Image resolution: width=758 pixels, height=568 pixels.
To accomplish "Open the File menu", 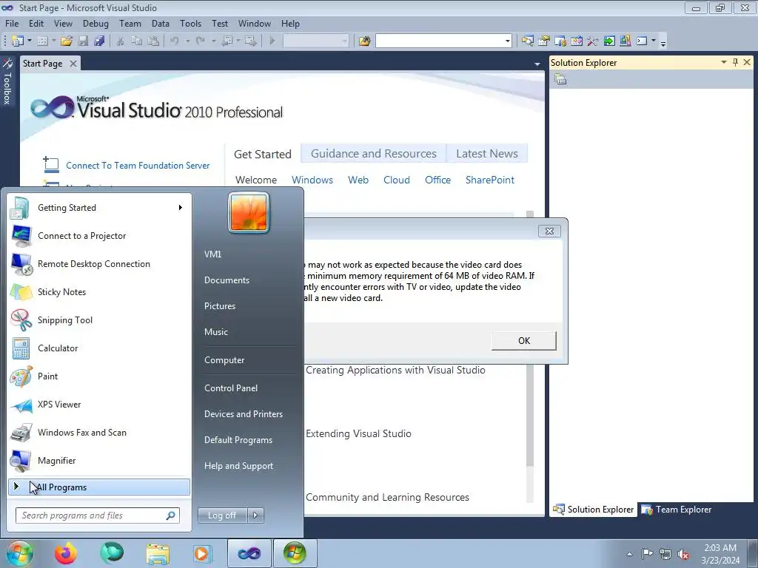I will (x=12, y=23).
